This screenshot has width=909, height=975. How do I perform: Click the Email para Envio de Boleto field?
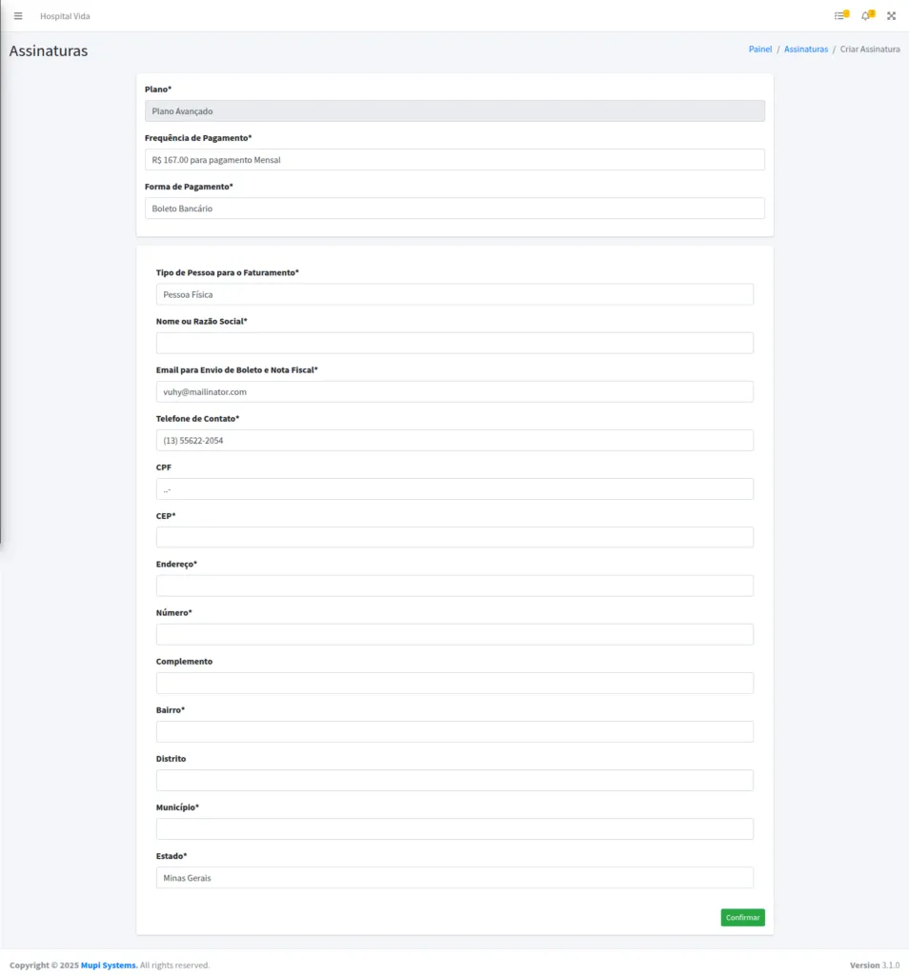tap(454, 391)
